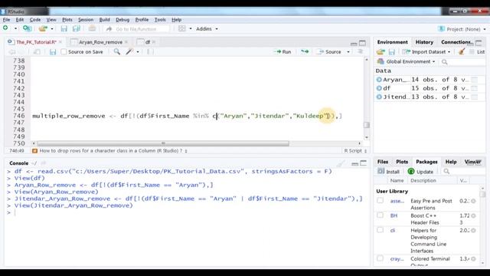Switch the Environment view using List button
This screenshot has width=490, height=276.
(477, 52)
